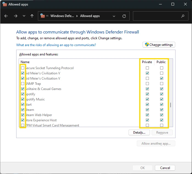192x174 pixels.
Task: Close the Allowed apps window
Action: click(x=185, y=4)
